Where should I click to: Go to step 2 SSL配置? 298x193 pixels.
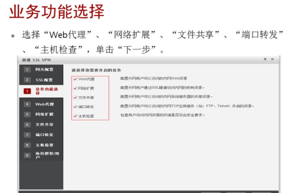coord(41,80)
